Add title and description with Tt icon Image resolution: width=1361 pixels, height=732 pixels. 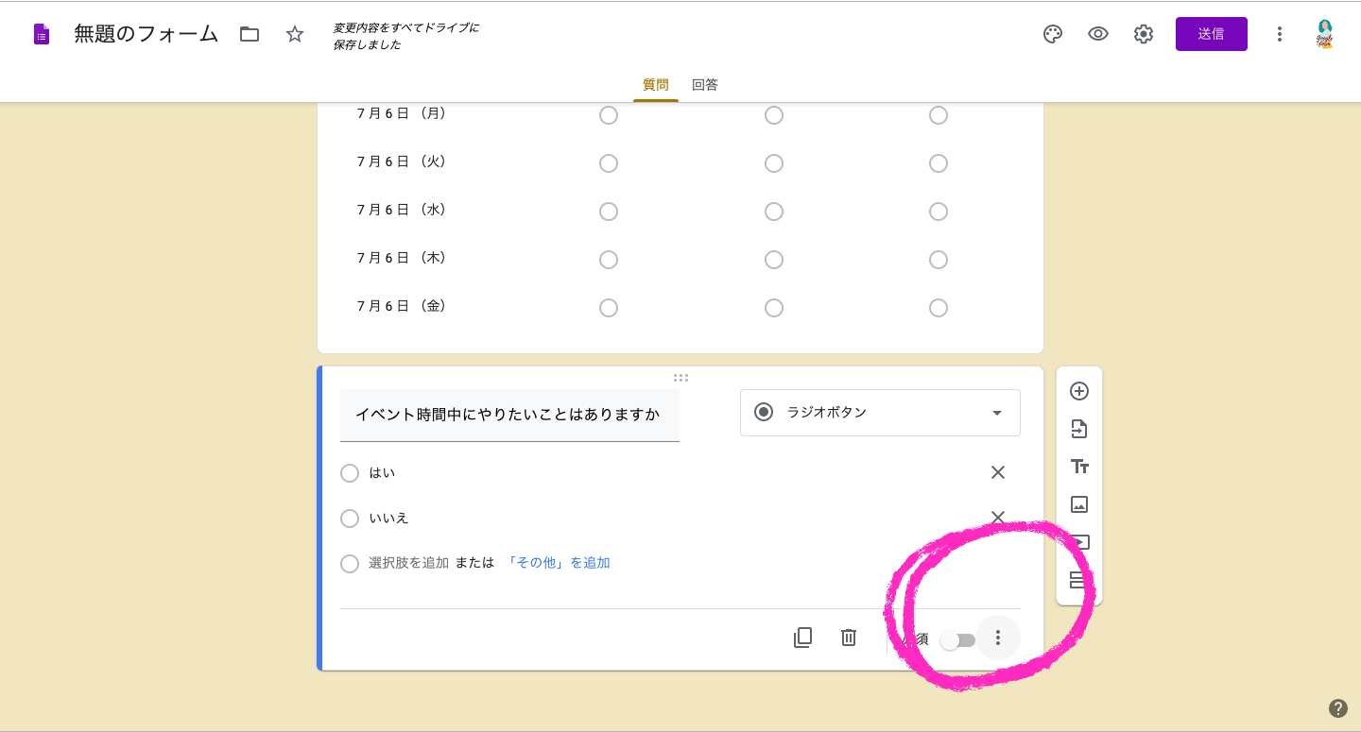(x=1079, y=467)
